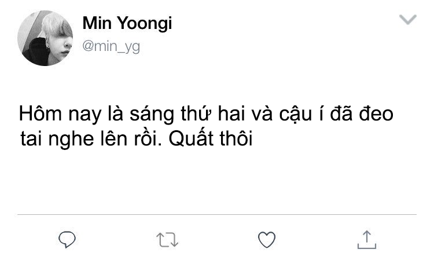Viewport: 434px width, 260px height.
Task: Toggle the heart favorite button
Action: [267, 240]
